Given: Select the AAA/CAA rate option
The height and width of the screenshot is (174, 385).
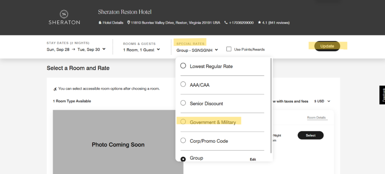Looking at the screenshot, I should coord(183,85).
